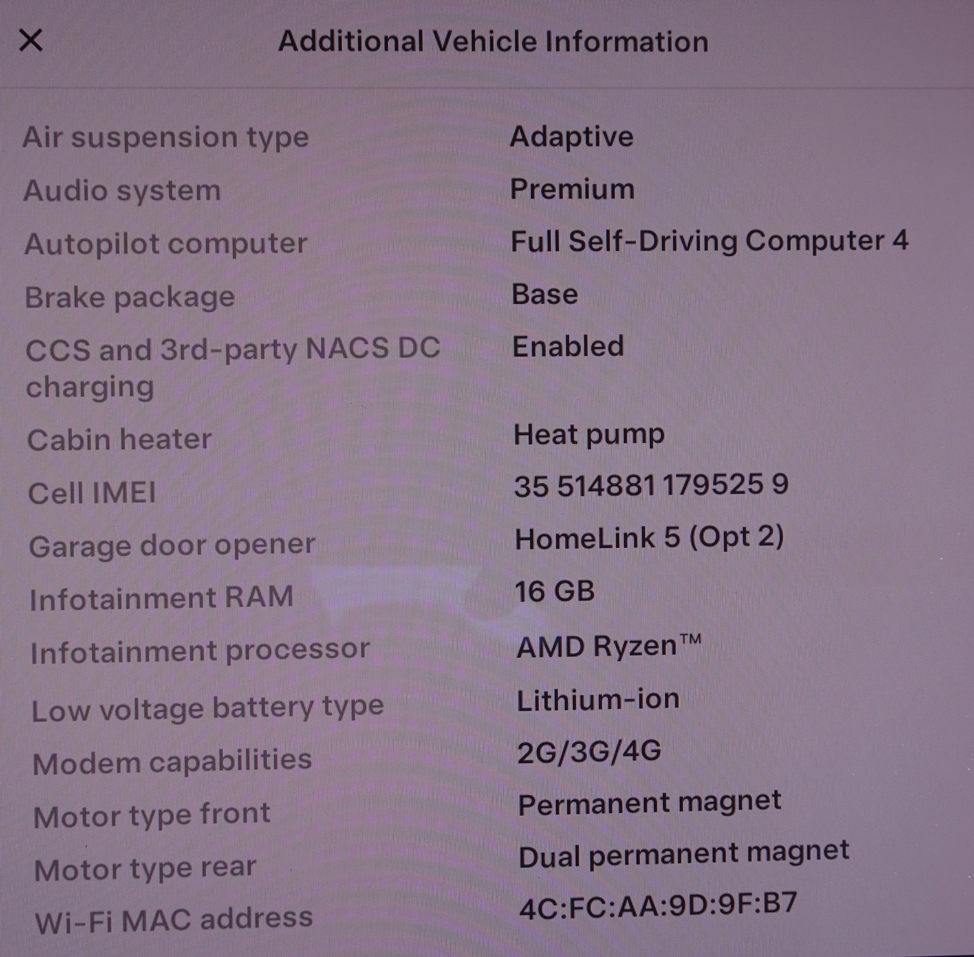The height and width of the screenshot is (957, 974).
Task: Select the Enabled charging status value
Action: pyautogui.click(x=568, y=346)
